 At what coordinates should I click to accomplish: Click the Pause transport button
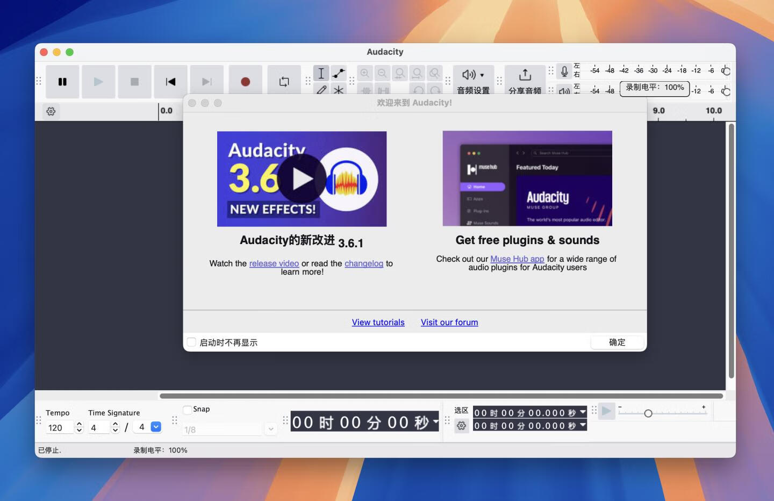[62, 82]
